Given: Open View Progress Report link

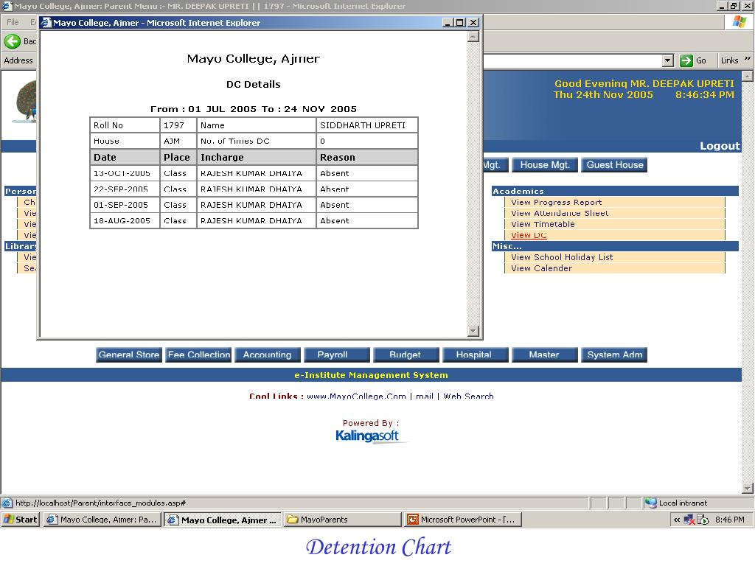Looking at the screenshot, I should (556, 202).
